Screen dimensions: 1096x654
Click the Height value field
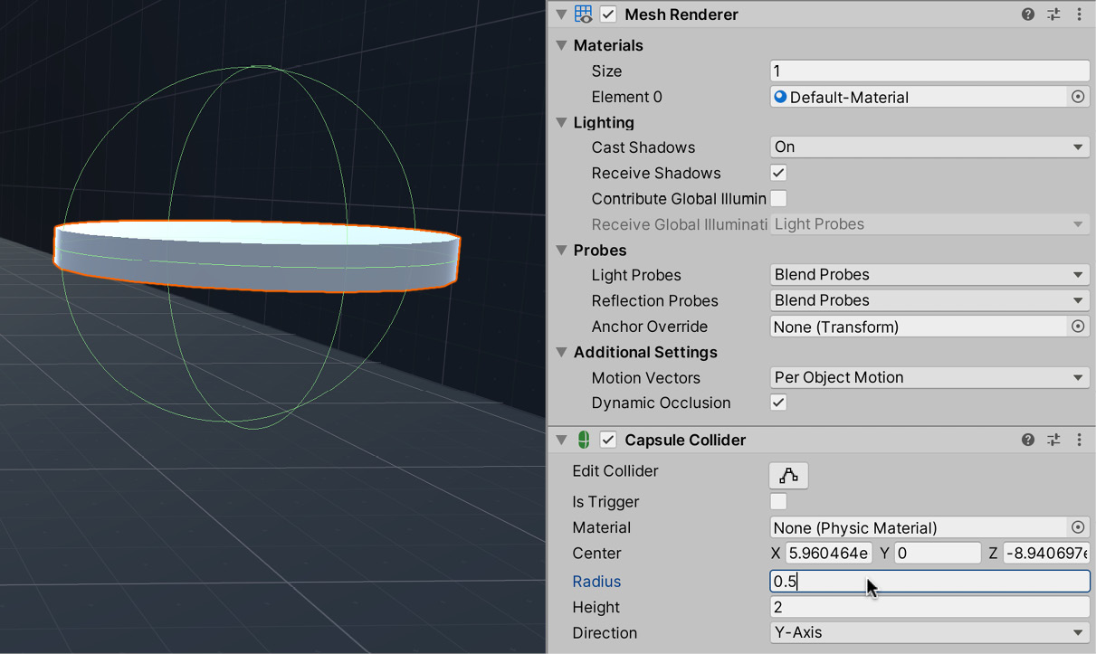tap(929, 608)
